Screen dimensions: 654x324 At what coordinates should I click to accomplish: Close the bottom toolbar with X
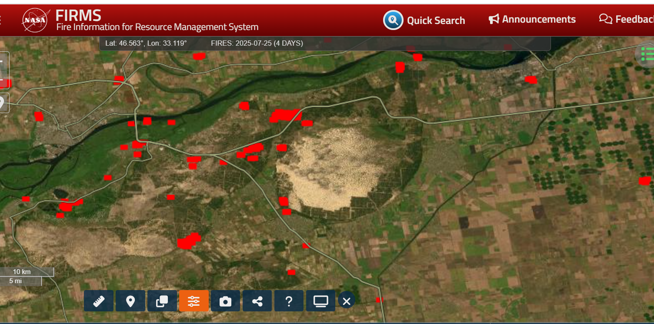point(347,301)
